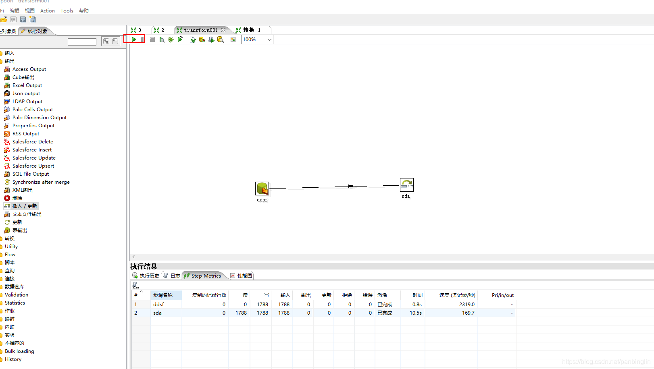Open the 执行历史 results tab
This screenshot has width=654, height=369.
[146, 276]
